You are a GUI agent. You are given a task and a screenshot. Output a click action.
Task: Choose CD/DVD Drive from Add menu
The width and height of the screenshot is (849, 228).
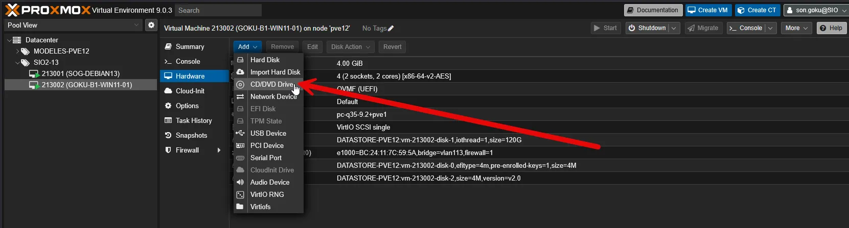(x=271, y=85)
